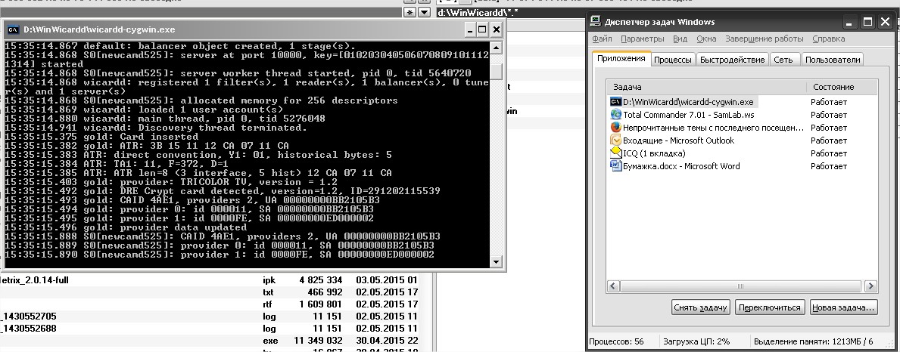Click the Загрузка ЦП: 2% status entry
The height and width of the screenshot is (352, 900).
coord(696,341)
